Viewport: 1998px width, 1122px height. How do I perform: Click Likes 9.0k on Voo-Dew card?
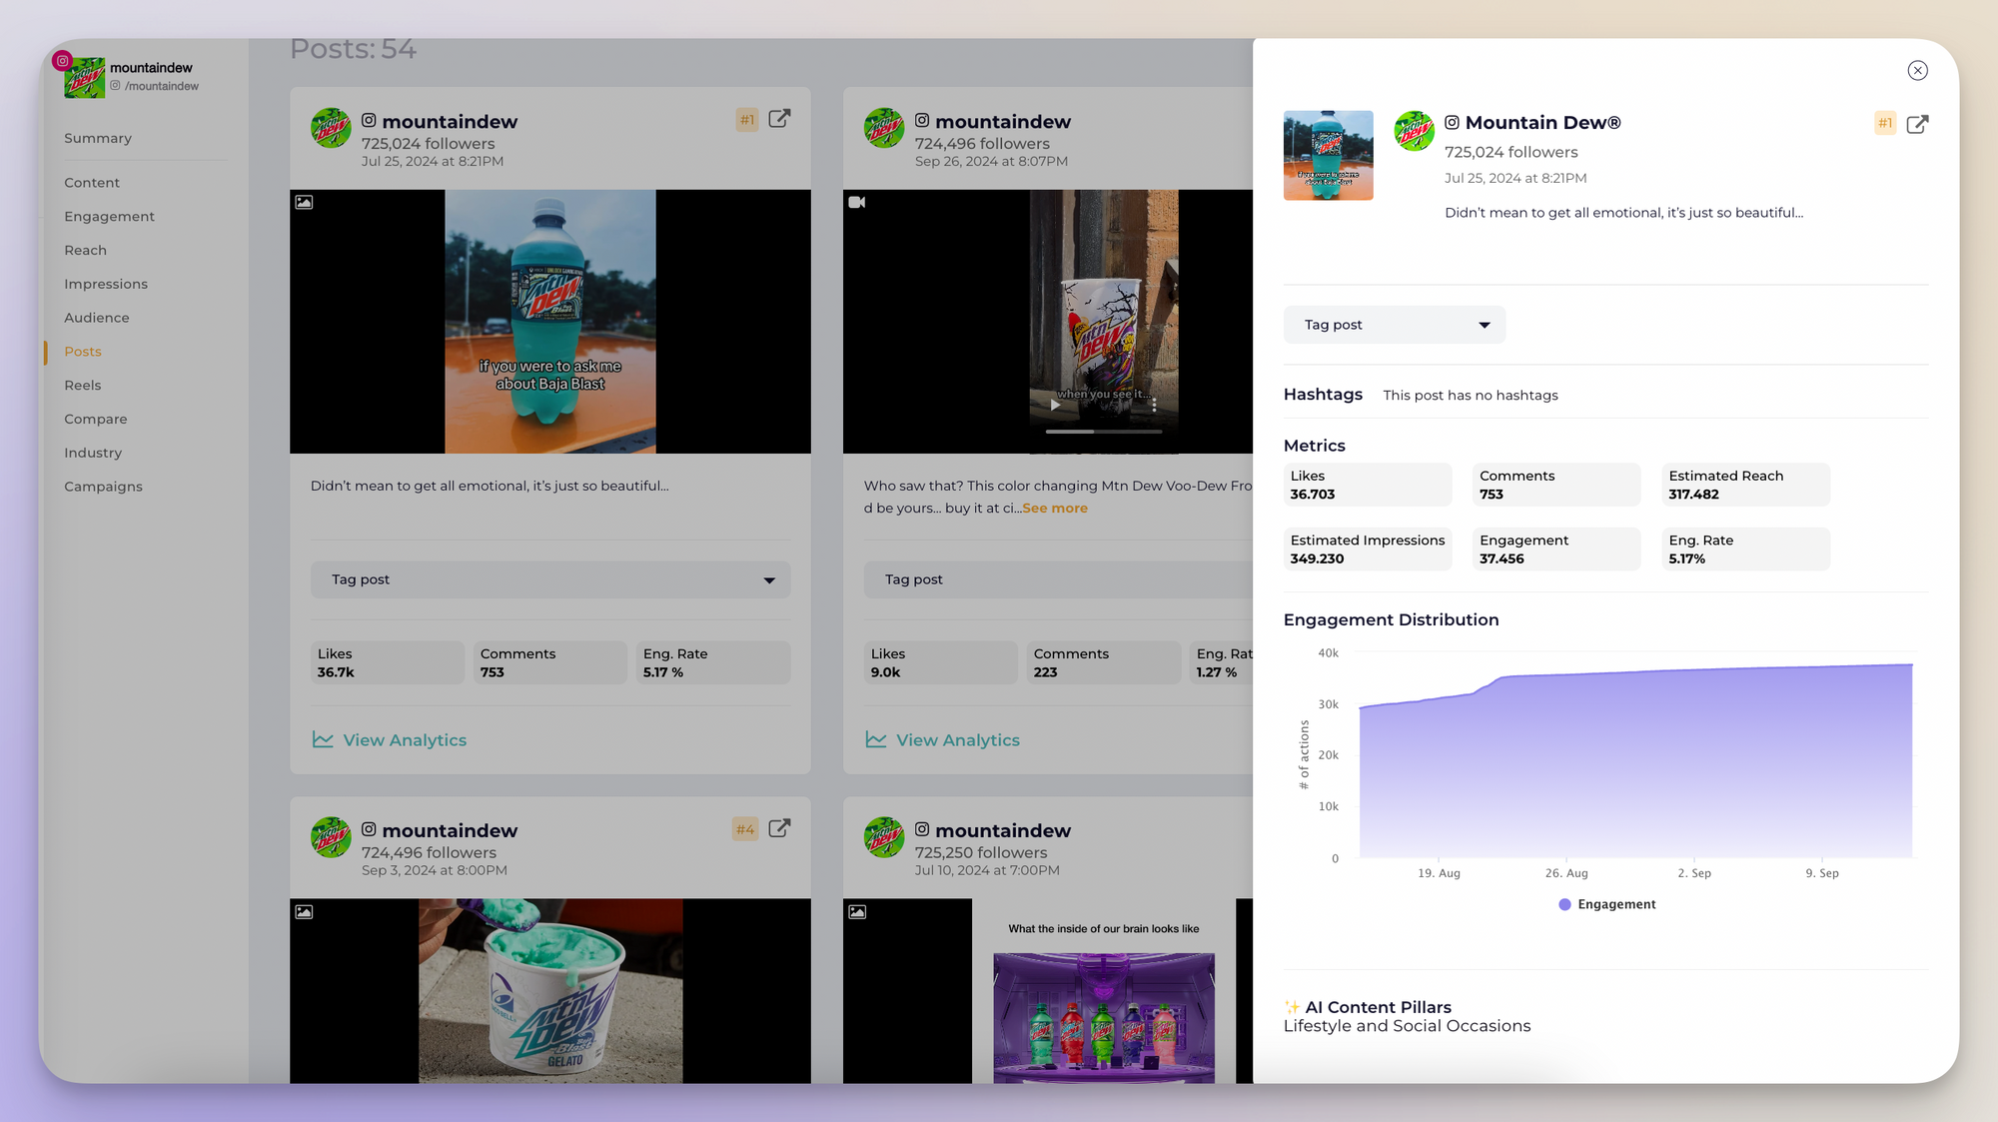point(941,662)
